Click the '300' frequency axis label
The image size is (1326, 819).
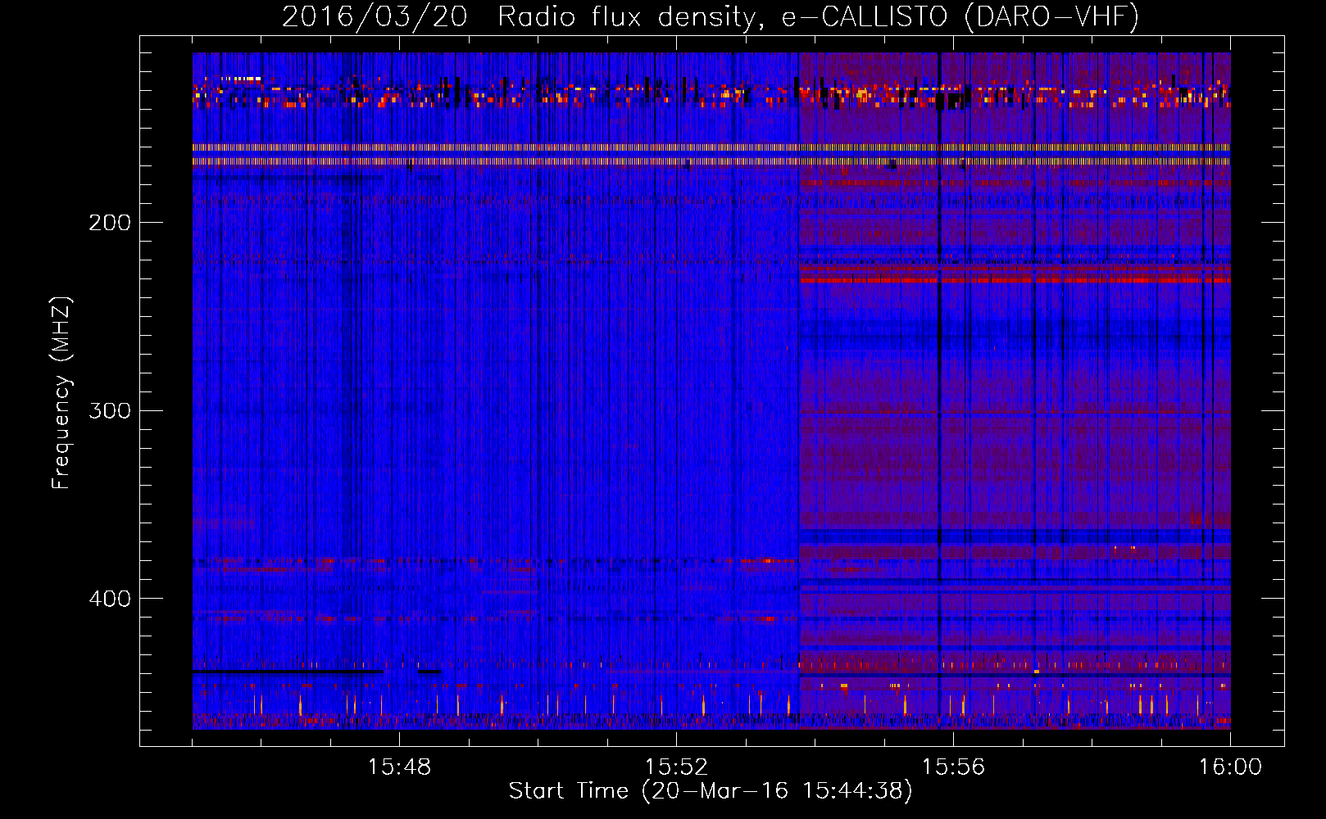109,410
